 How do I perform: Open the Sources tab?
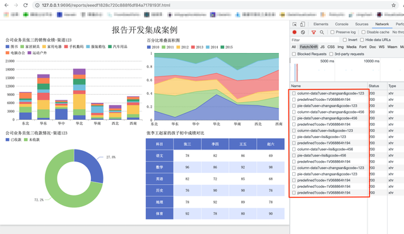click(362, 24)
